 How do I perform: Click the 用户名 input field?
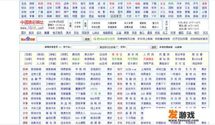(84, 47)
